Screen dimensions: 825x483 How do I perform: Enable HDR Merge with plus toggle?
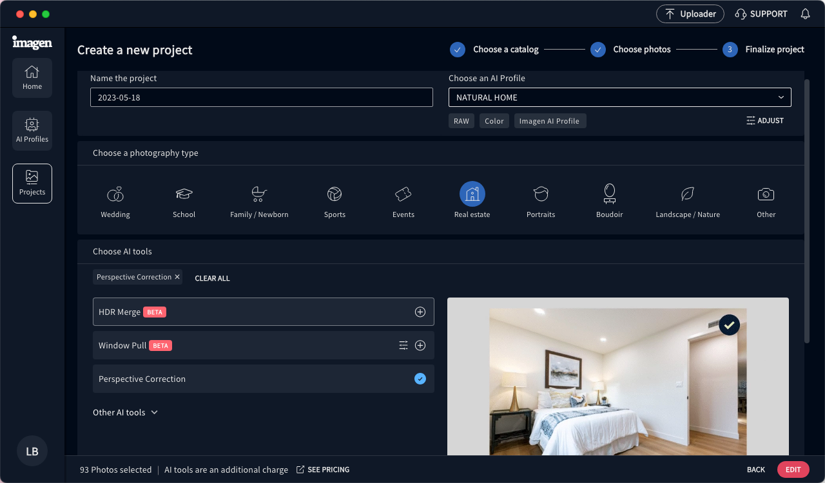click(x=420, y=312)
